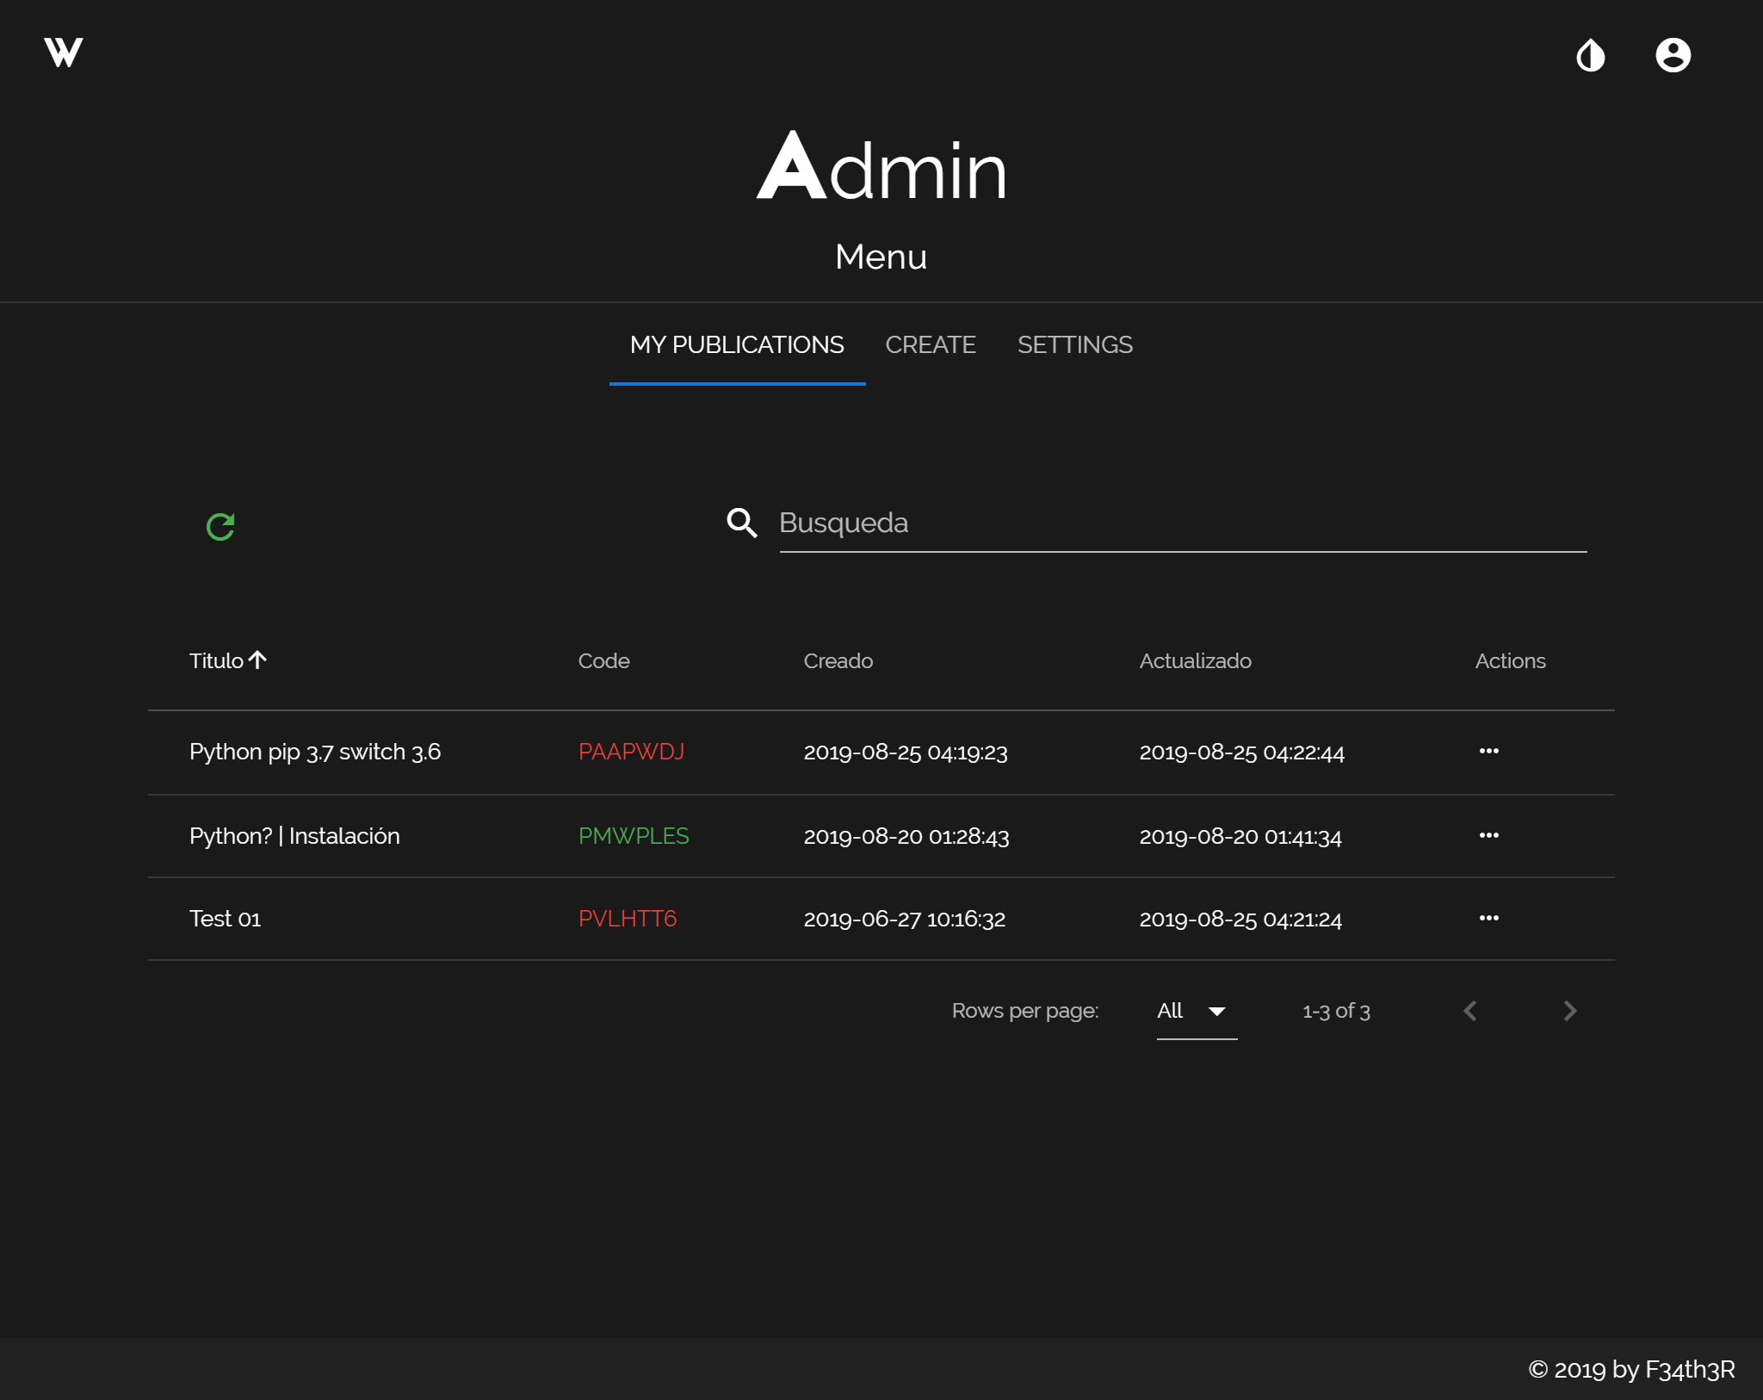
Task: Open the user account icon
Action: tap(1673, 56)
